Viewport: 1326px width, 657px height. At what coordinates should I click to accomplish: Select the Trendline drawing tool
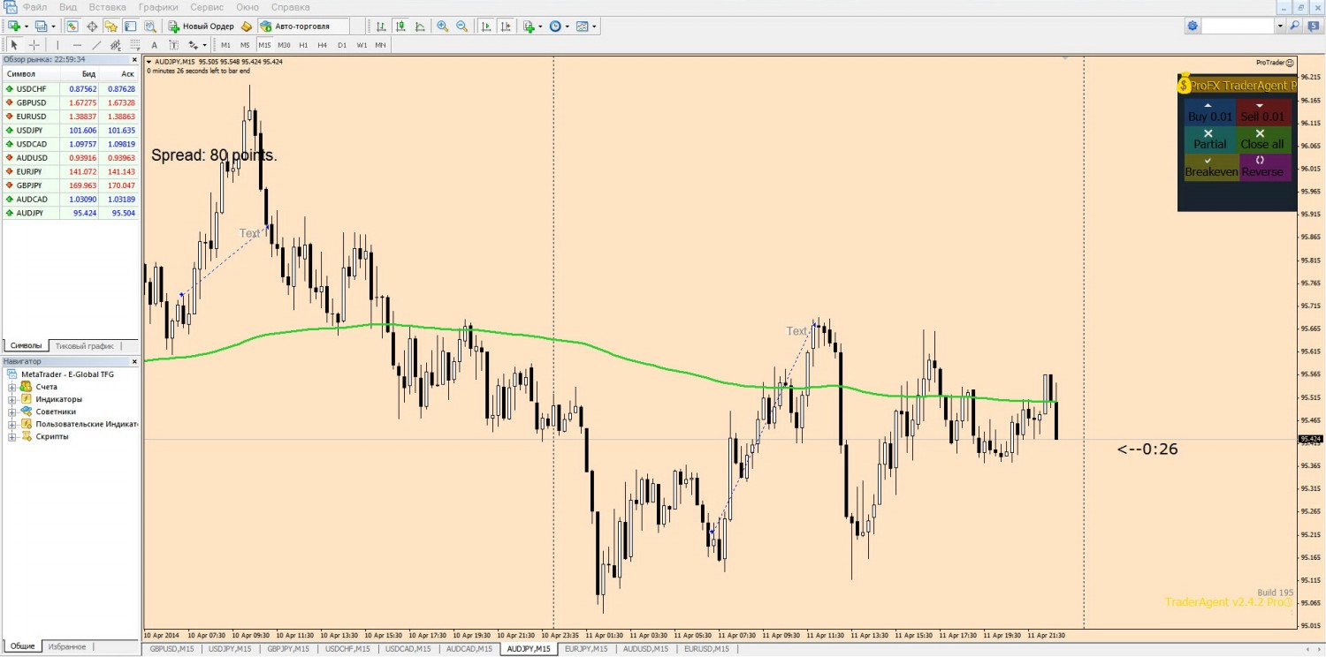coord(96,45)
